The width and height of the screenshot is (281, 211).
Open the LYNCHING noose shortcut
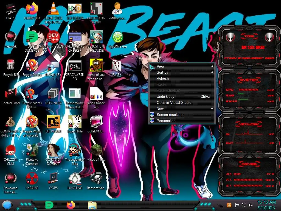[x=75, y=181]
